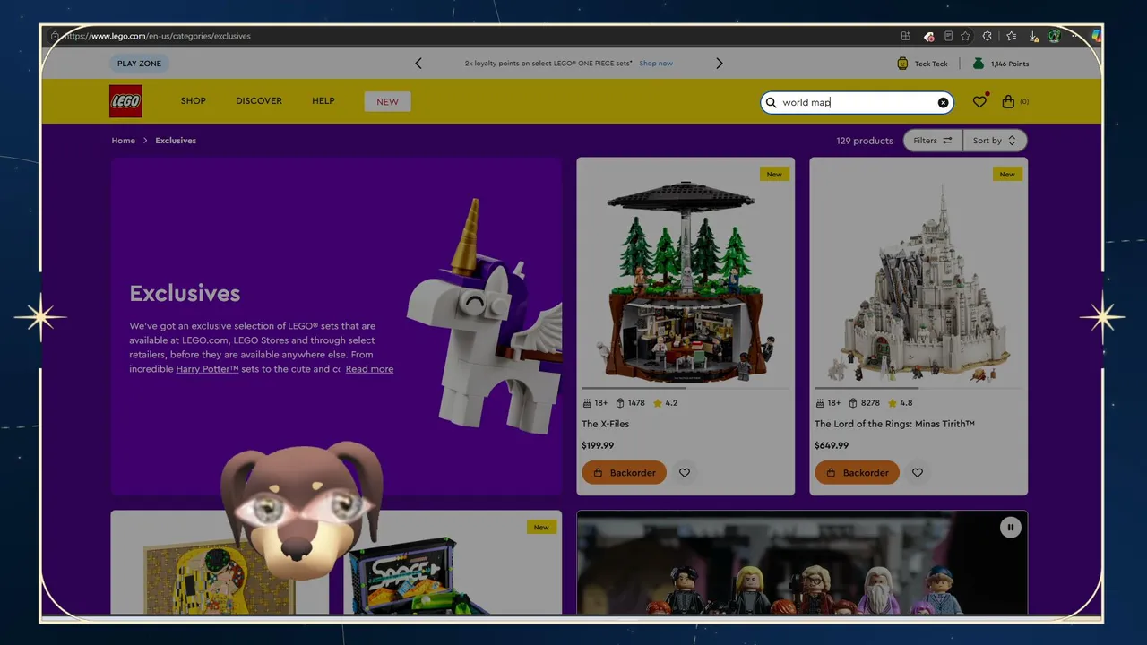The width and height of the screenshot is (1147, 645).
Task: Click the Exclusives banner heading
Action: (x=185, y=293)
